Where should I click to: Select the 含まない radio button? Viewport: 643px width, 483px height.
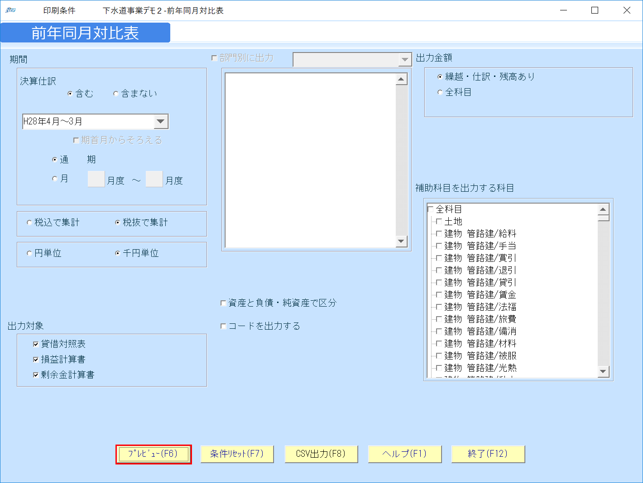click(x=116, y=93)
